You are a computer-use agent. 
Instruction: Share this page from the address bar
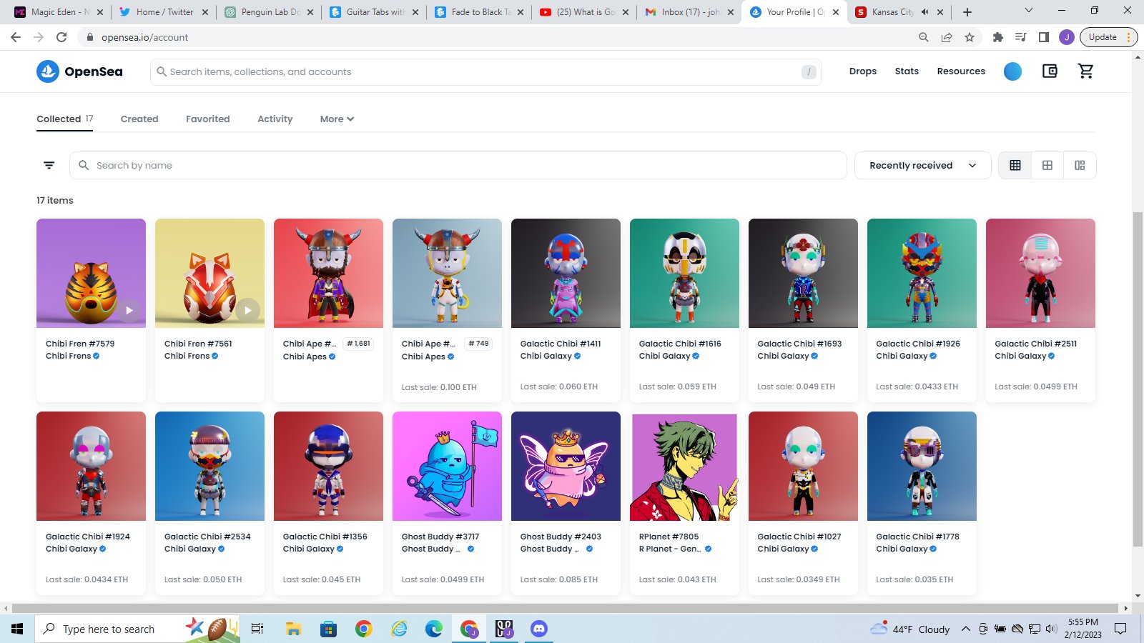[x=947, y=37]
